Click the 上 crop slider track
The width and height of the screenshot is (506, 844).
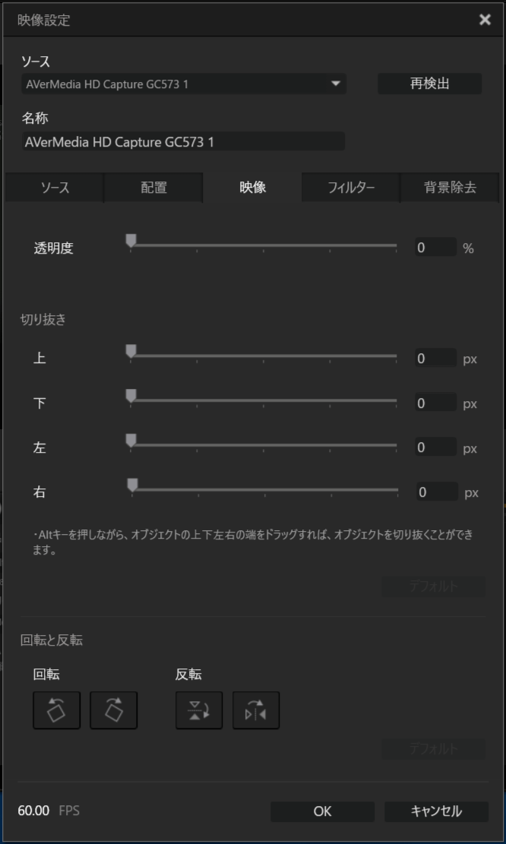[x=263, y=356]
